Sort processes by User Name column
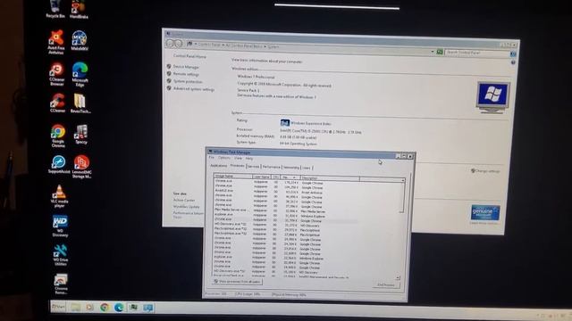 click(x=262, y=177)
